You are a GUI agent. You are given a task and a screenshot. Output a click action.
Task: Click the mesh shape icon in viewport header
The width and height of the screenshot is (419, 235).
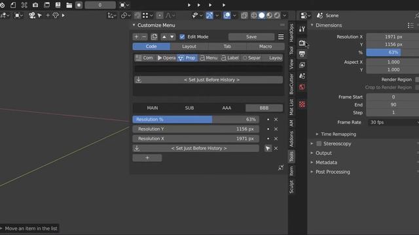coord(56,16)
